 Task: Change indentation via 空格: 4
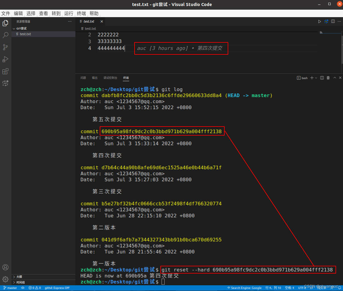(x=290, y=288)
